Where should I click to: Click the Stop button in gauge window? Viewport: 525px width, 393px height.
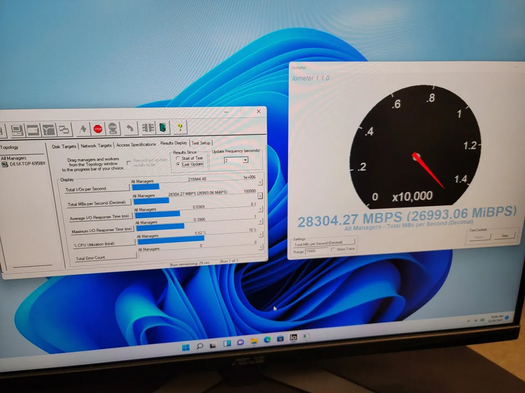point(504,236)
